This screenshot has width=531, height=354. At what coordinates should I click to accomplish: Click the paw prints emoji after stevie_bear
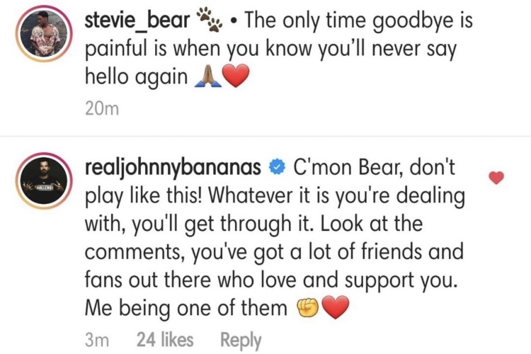point(210,20)
